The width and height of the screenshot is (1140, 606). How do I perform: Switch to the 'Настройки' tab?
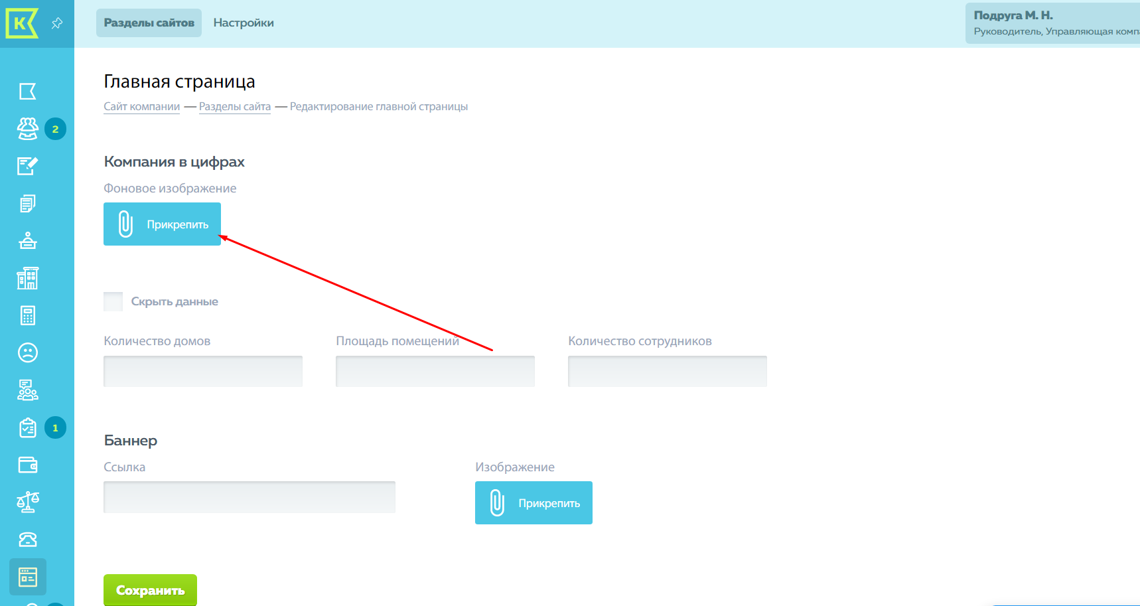coord(244,23)
